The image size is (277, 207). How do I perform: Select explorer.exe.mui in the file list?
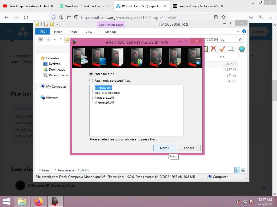107,93
